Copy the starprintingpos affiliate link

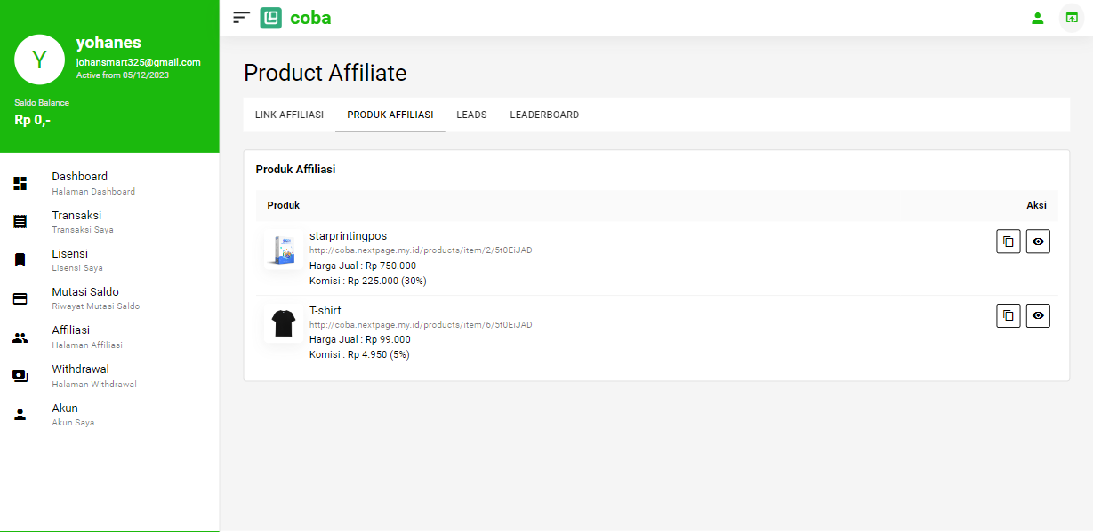pos(1008,242)
